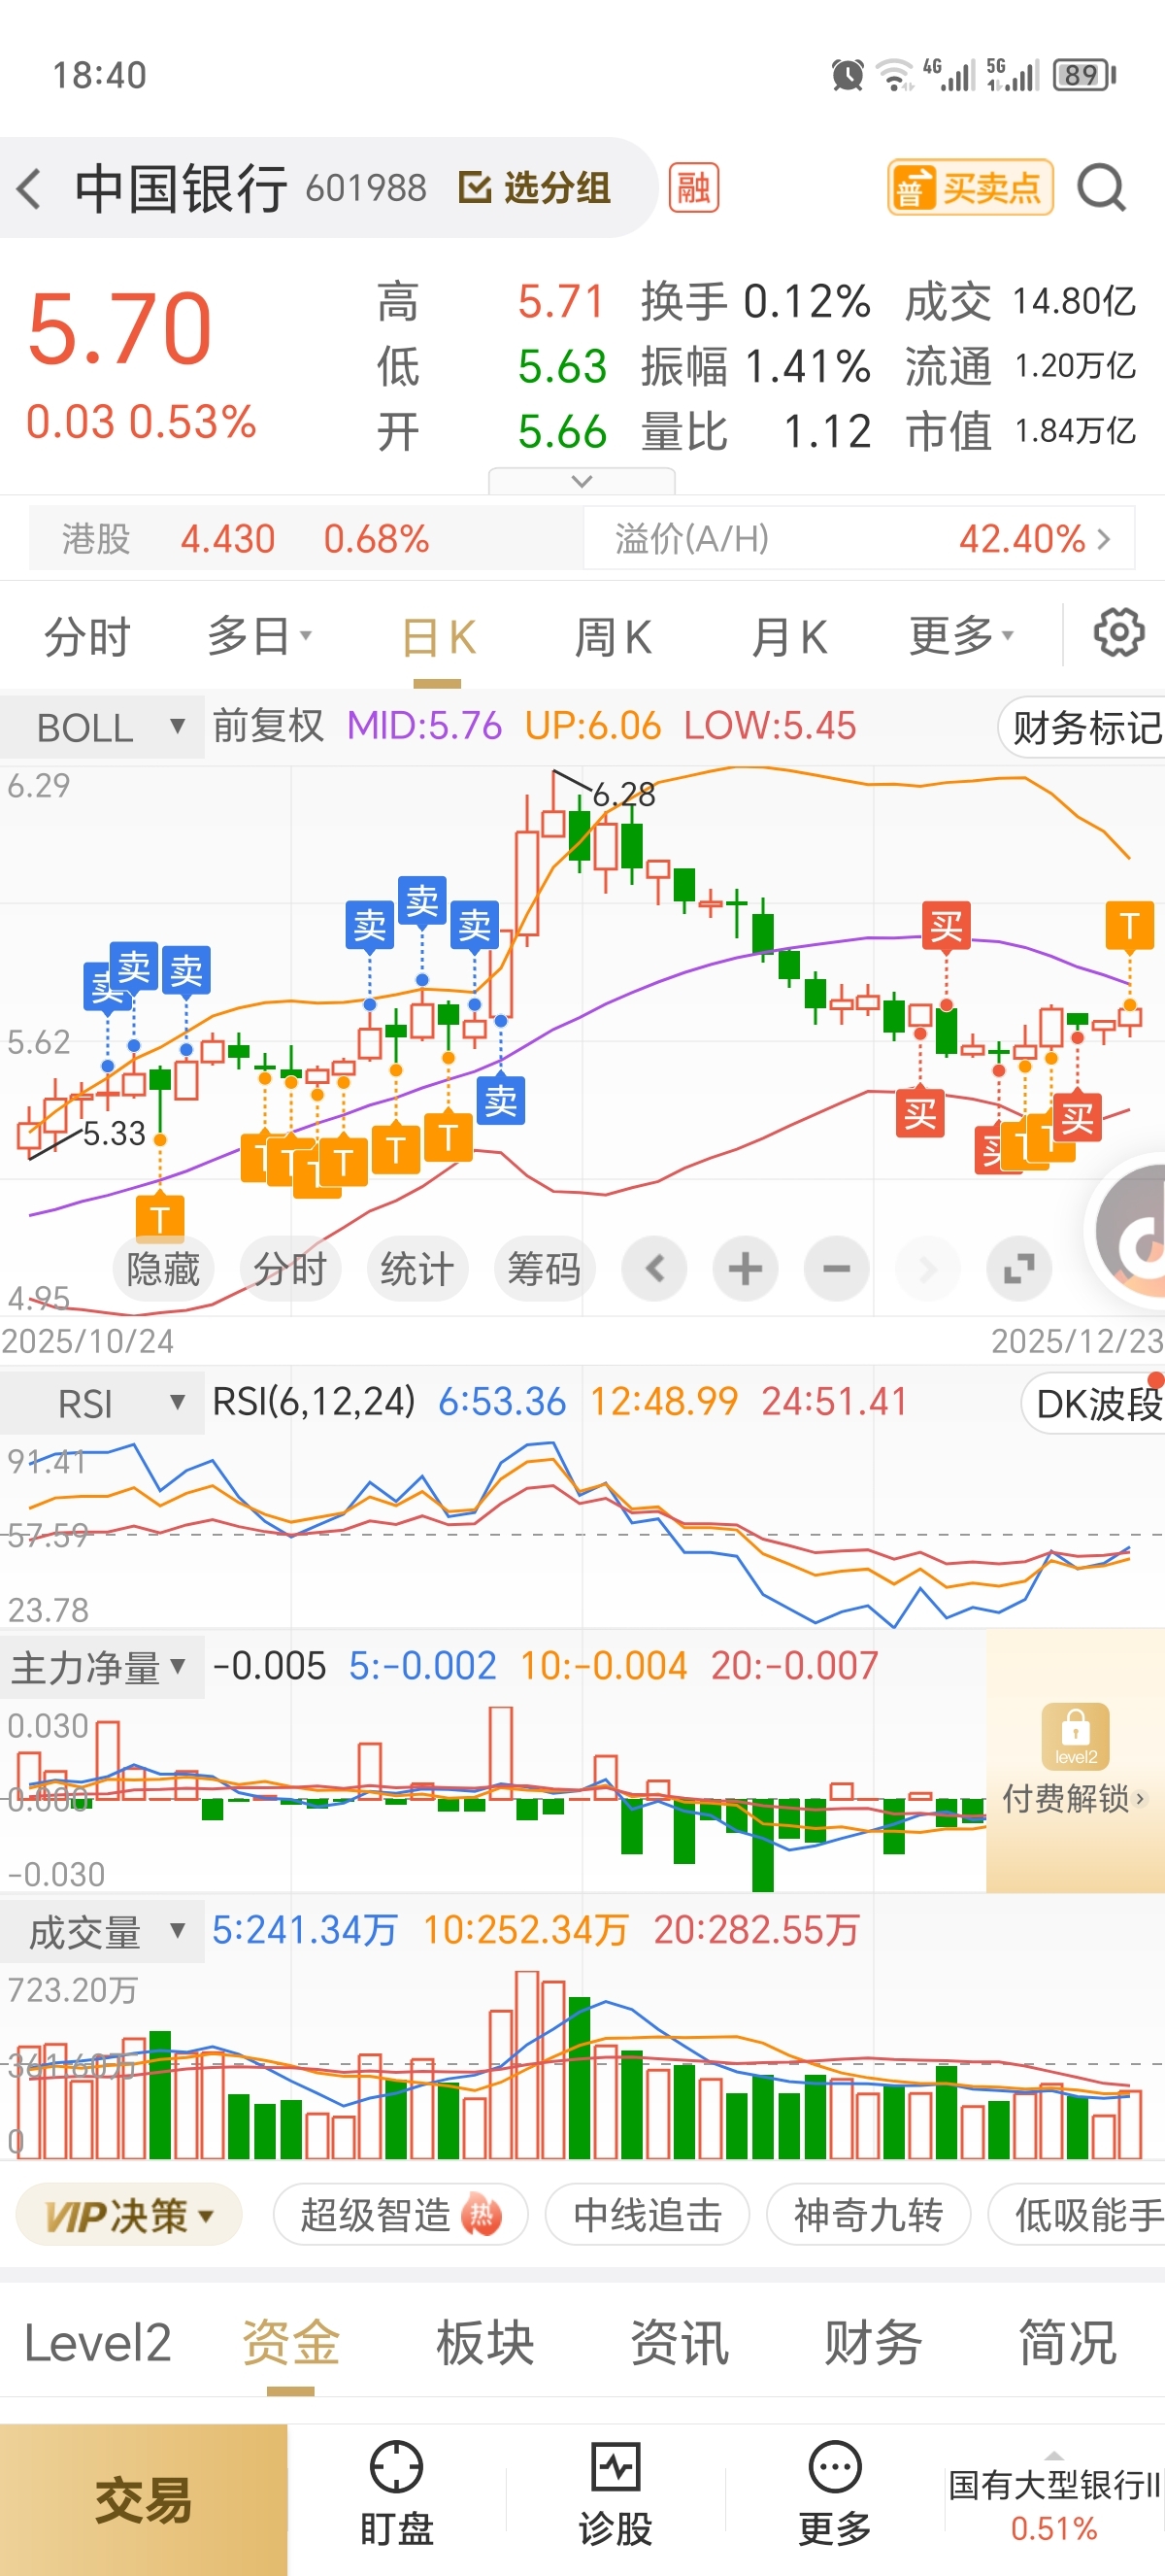Switch to 资讯 news tab
1165x2576 pixels.
tap(679, 2343)
